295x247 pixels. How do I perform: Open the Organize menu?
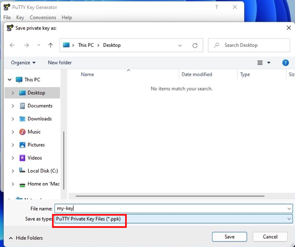pyautogui.click(x=23, y=63)
